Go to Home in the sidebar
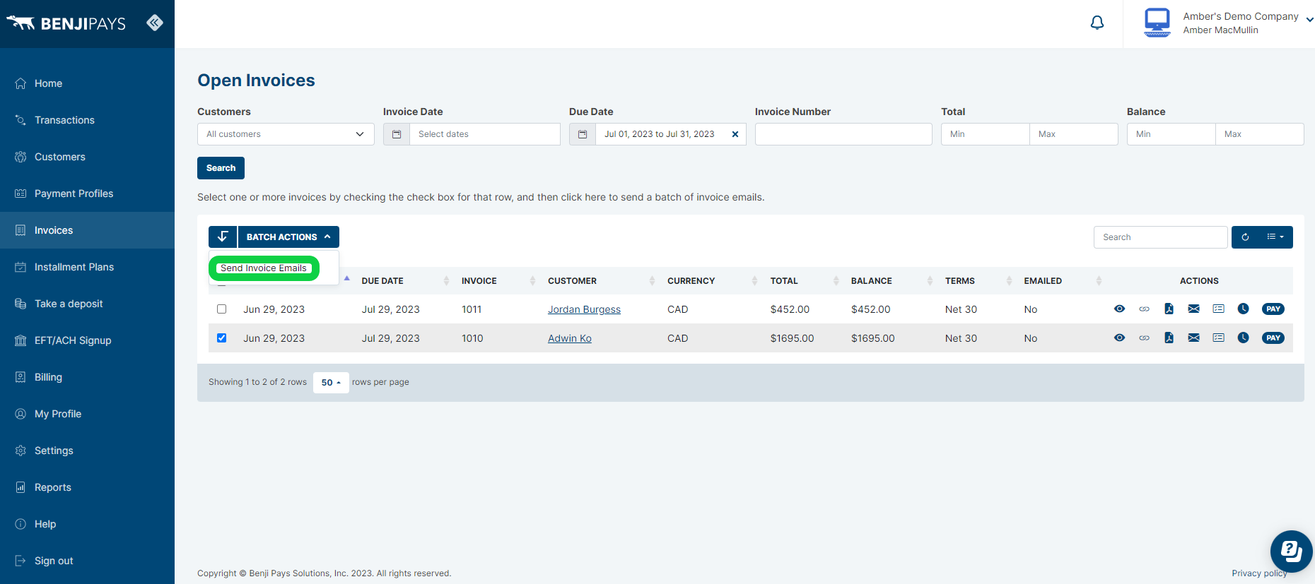 87,83
